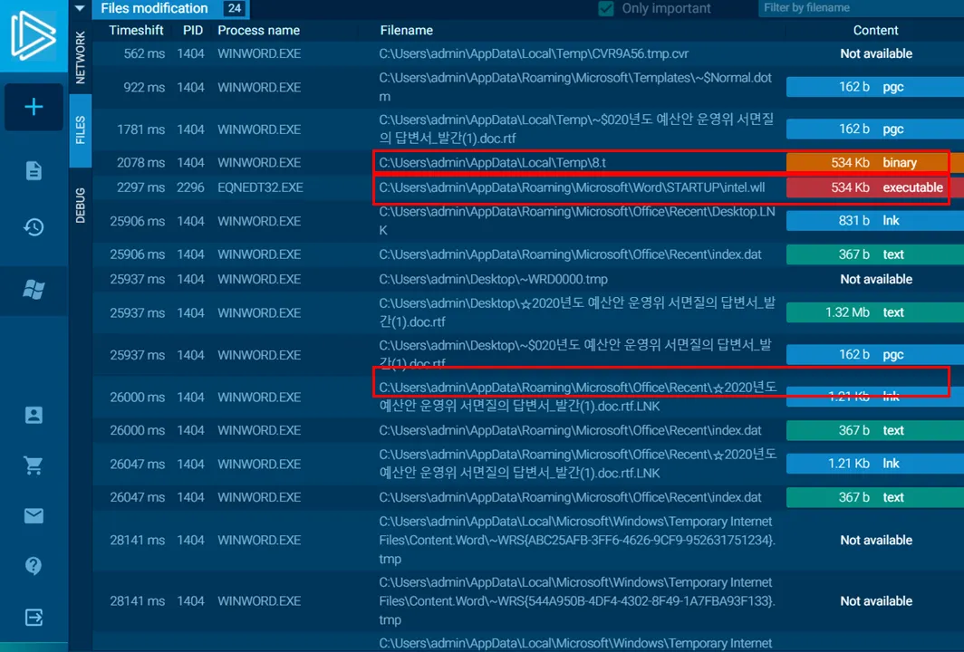Viewport: 964px width, 652px height.
Task: Switch to the NETWORK vertical tab
Action: (x=81, y=57)
